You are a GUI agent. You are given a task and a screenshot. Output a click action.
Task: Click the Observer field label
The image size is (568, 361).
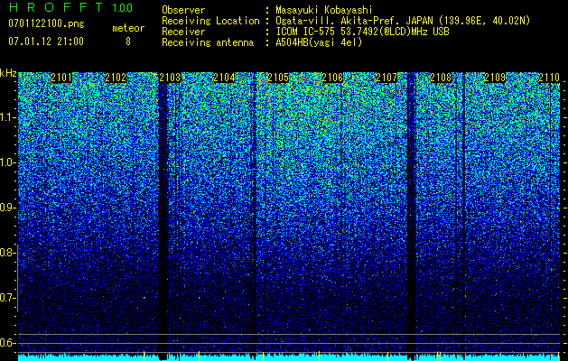click(183, 10)
